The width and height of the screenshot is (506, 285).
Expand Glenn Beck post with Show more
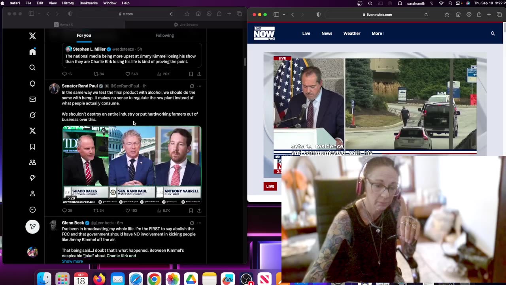coord(72,261)
